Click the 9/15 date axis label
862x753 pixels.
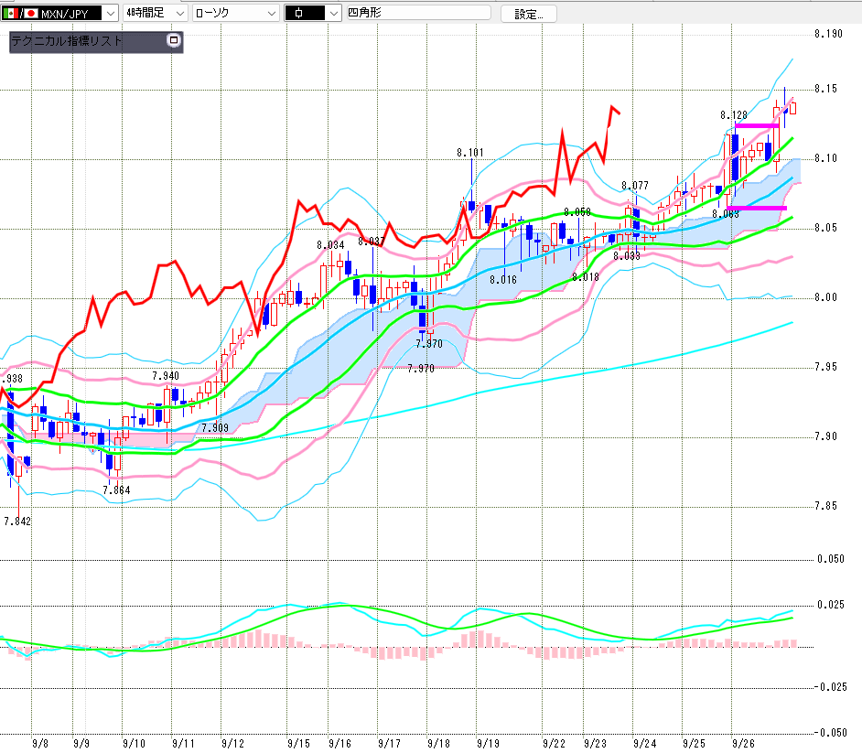click(x=297, y=744)
